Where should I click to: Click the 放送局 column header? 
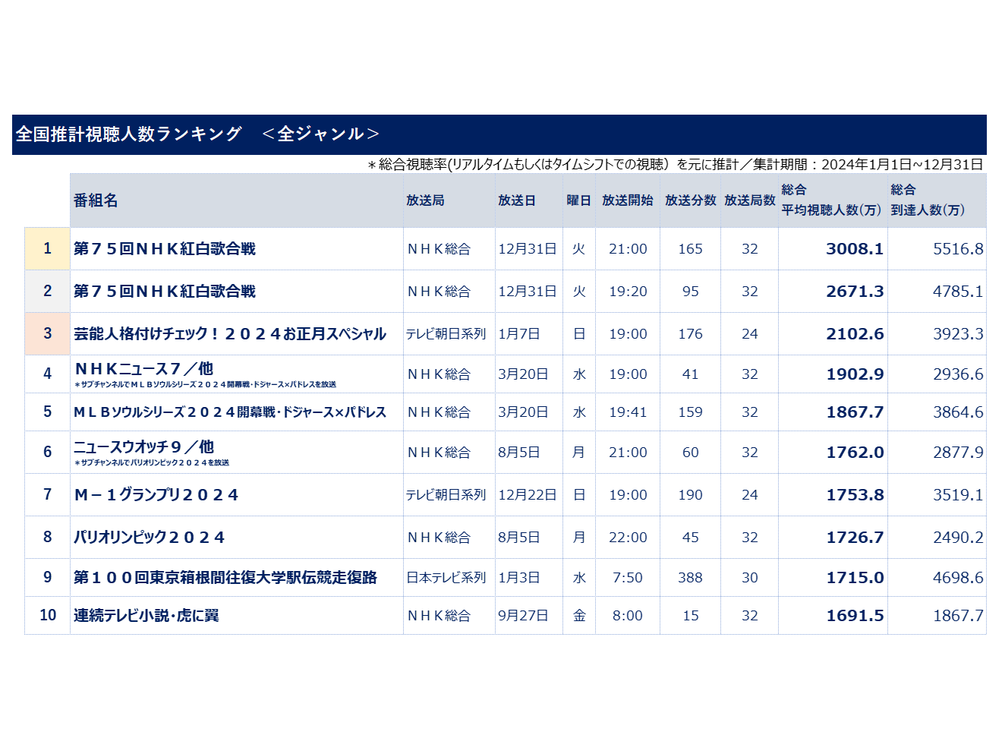pyautogui.click(x=425, y=200)
